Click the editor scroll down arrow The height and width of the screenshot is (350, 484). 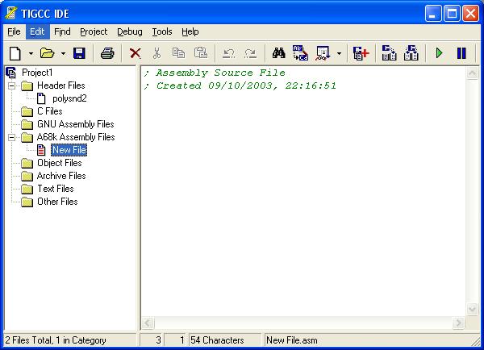[472, 309]
